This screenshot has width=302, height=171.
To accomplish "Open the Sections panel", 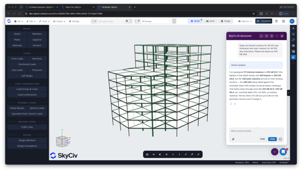I will [37, 45].
